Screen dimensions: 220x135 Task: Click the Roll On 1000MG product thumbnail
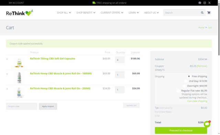pyautogui.click(x=19, y=78)
